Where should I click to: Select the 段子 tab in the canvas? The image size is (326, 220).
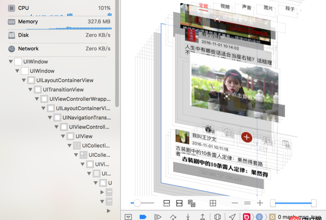point(290,9)
